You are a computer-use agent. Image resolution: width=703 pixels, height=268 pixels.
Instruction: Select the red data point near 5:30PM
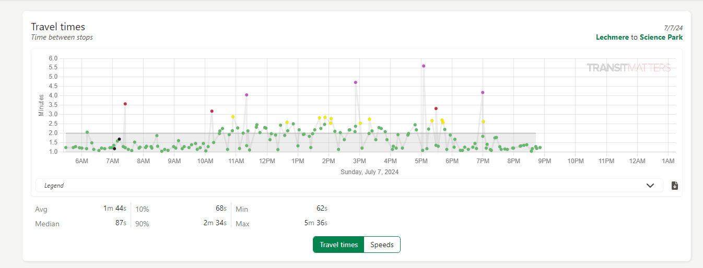pyautogui.click(x=436, y=108)
